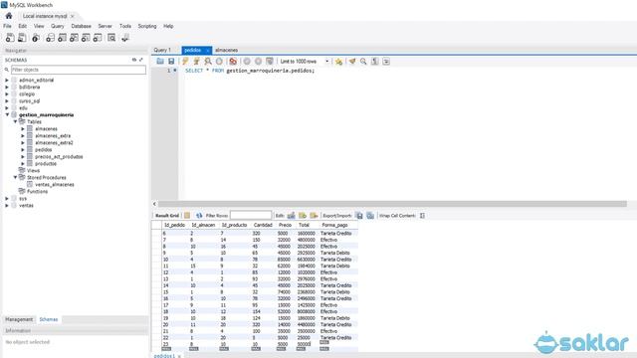Edit current row in result grid

coord(292,216)
